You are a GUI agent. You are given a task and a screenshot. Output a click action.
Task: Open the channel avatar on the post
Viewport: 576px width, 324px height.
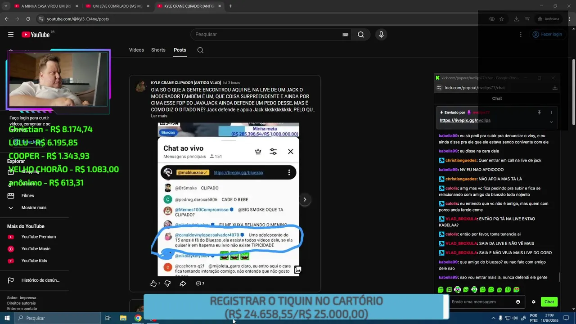point(141,86)
